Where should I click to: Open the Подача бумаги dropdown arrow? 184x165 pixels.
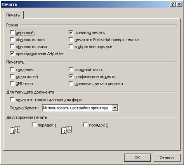click(115, 108)
